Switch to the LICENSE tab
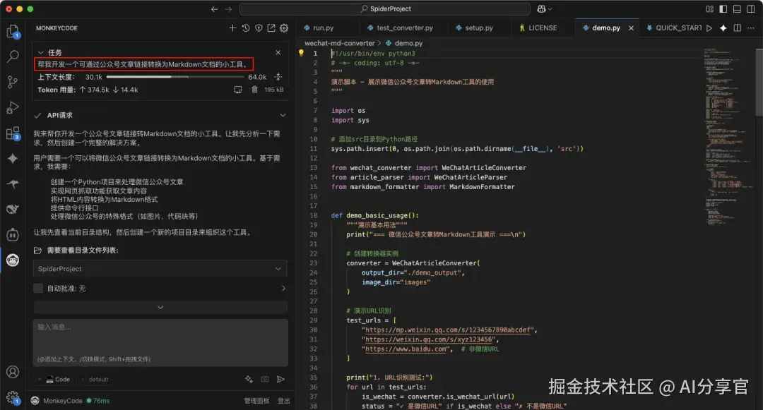The height and width of the screenshot is (410, 763). (542, 28)
